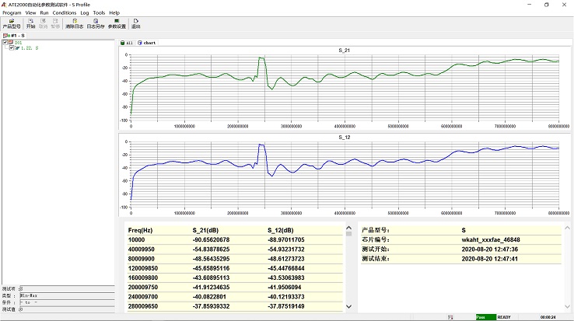Click the 退出 exit toolbar icon
Image resolution: width=574 pixels, height=321 pixels.
pos(136,24)
